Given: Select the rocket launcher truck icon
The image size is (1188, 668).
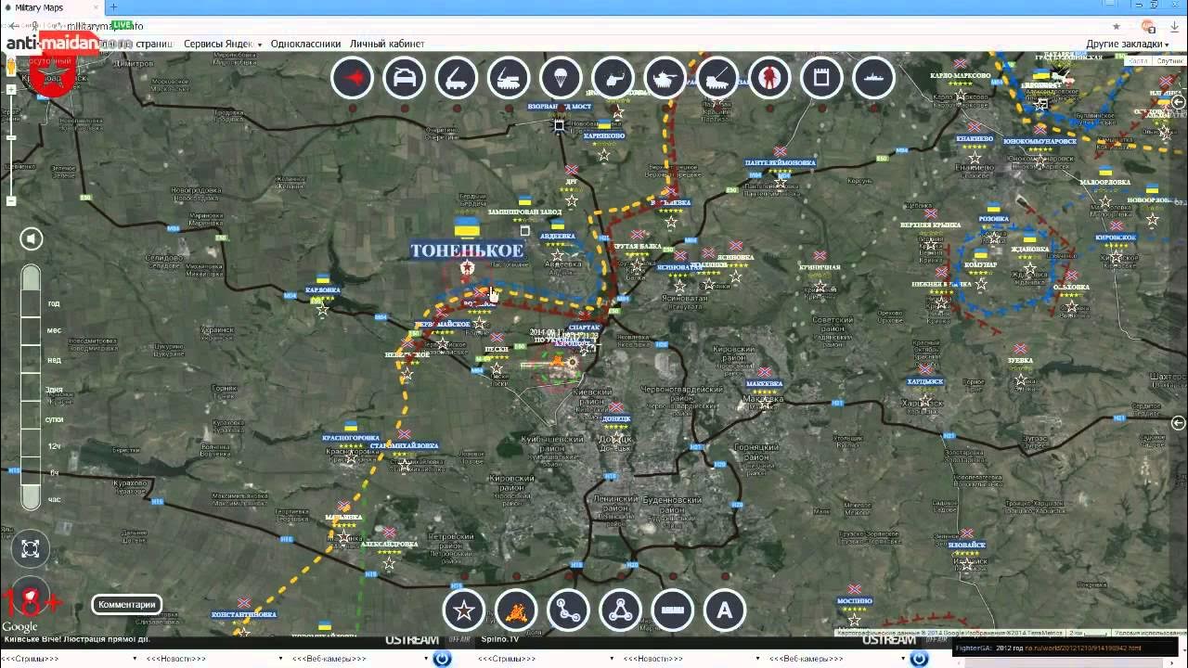Looking at the screenshot, I should (x=456, y=79).
